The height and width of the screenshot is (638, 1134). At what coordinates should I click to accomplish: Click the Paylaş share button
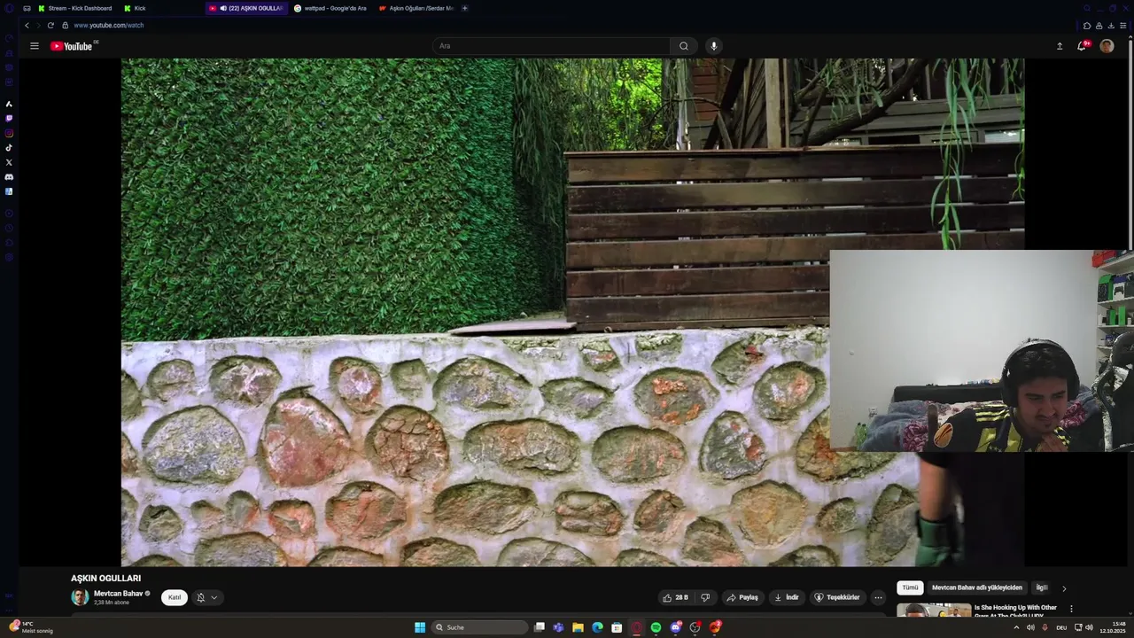click(x=742, y=597)
